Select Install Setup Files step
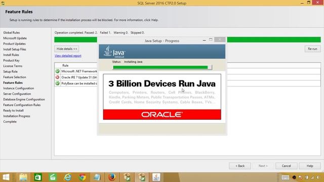This screenshot has height=182, width=324. point(15,50)
